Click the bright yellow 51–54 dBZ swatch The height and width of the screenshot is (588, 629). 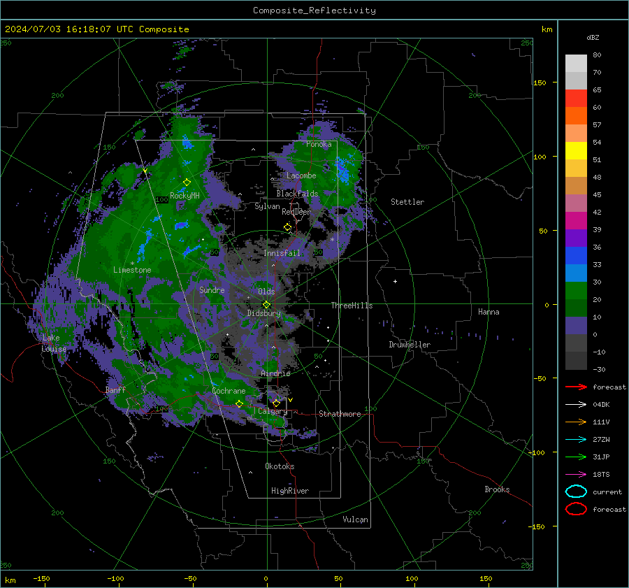576,151
